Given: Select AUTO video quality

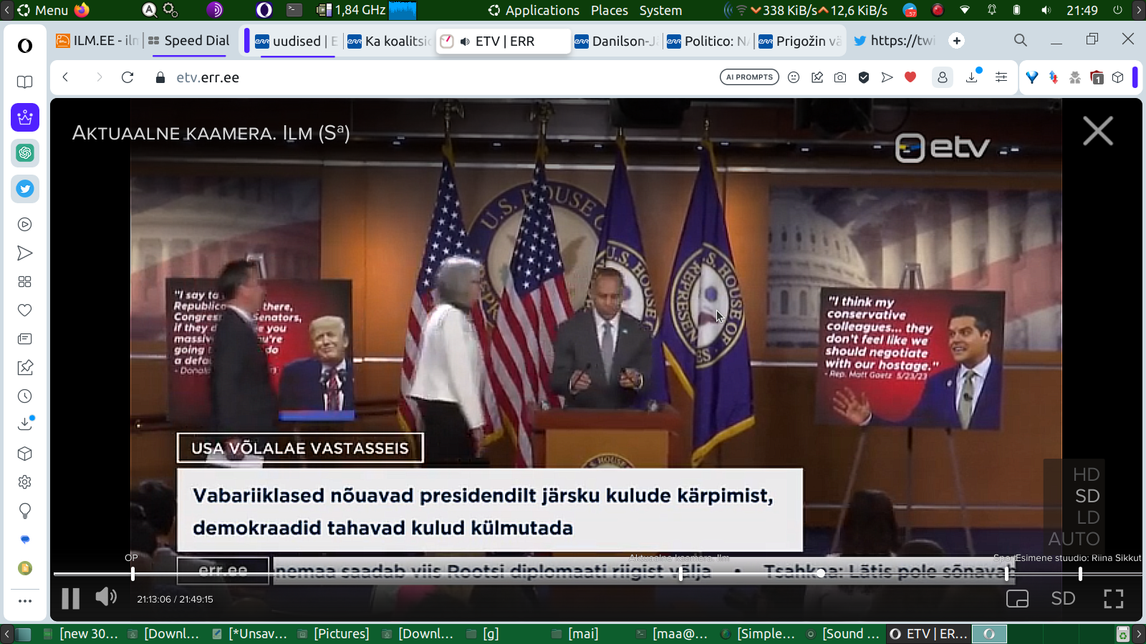Looking at the screenshot, I should click(1074, 539).
